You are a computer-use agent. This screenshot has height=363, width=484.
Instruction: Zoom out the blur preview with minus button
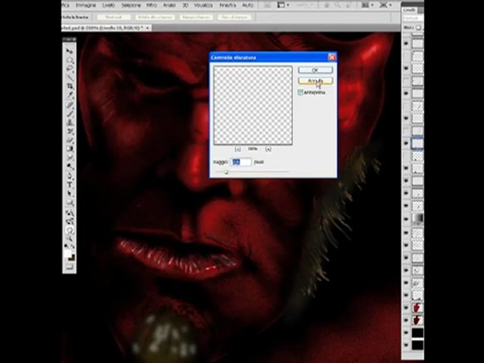pyautogui.click(x=237, y=149)
